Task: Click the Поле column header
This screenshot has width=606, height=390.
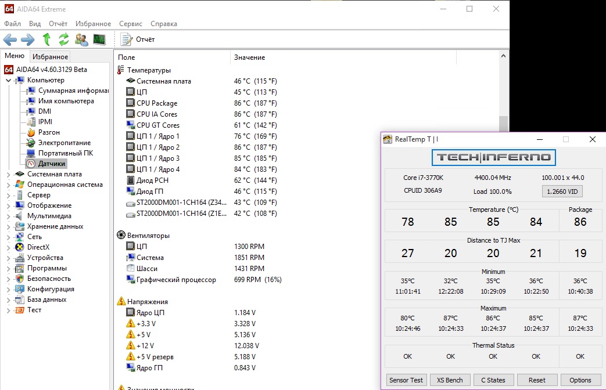Action: (172, 57)
